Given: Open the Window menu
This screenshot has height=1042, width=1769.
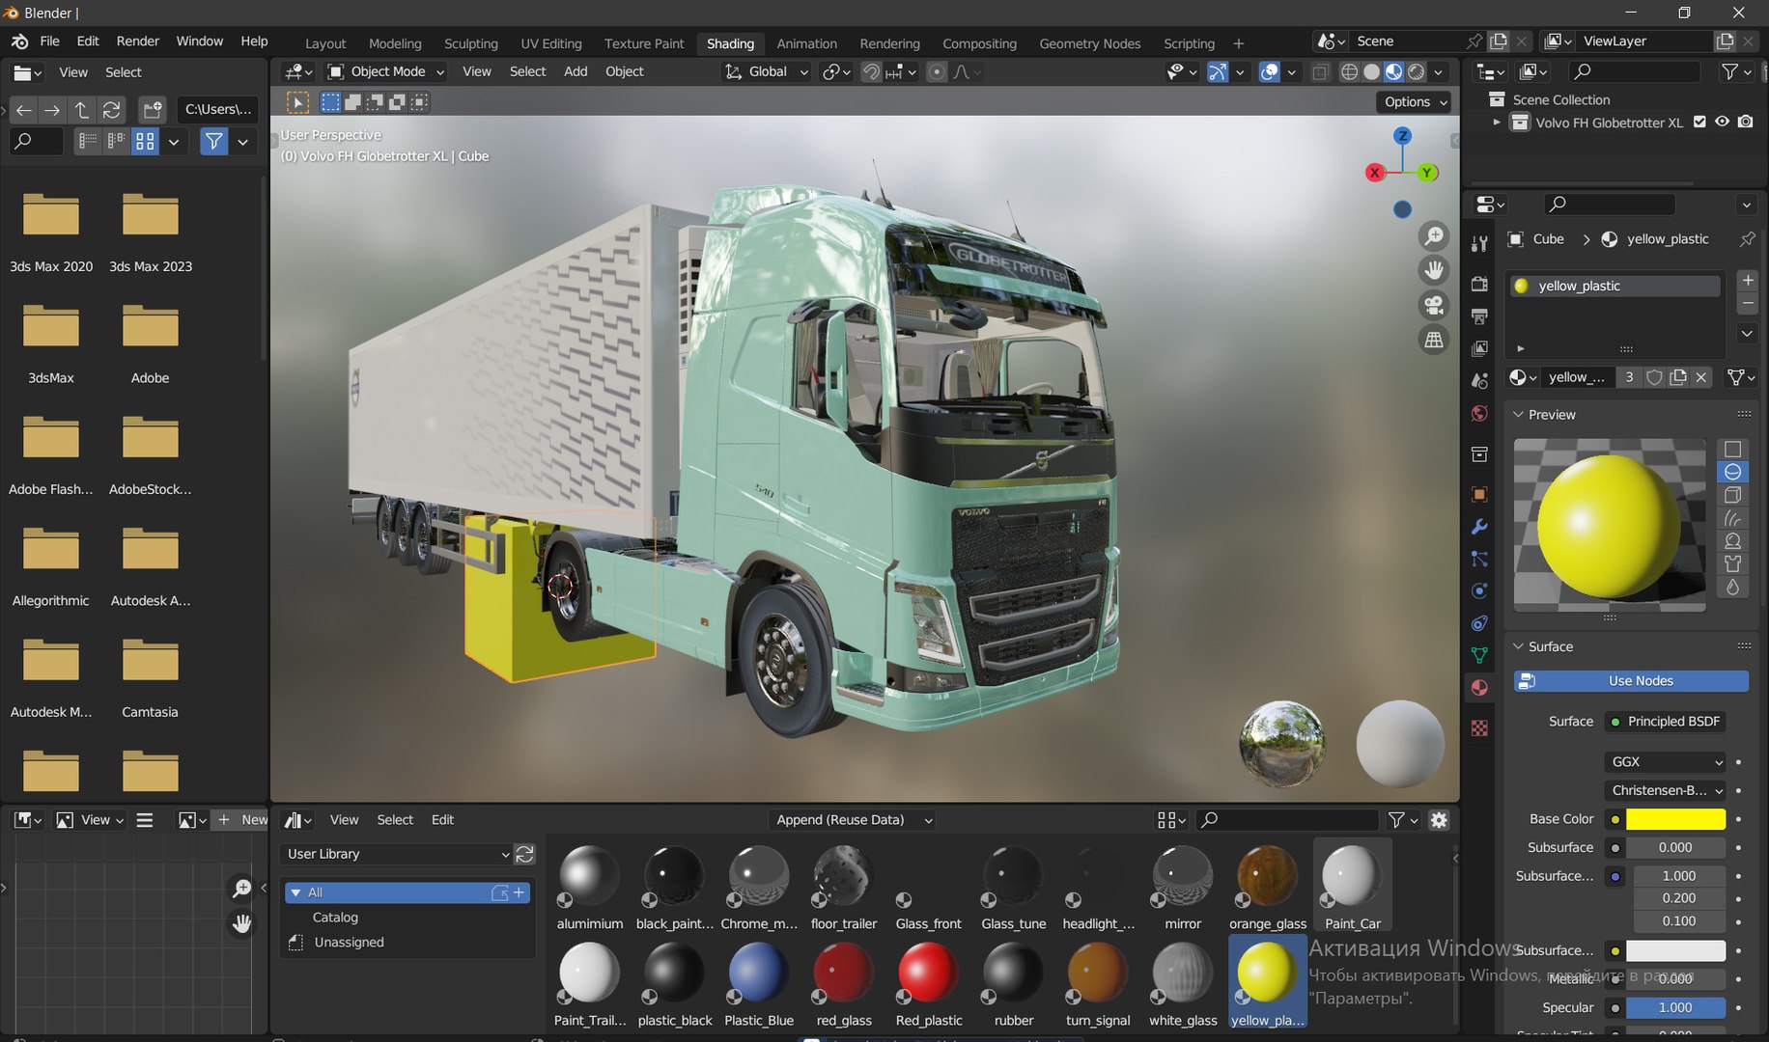Looking at the screenshot, I should tap(200, 41).
